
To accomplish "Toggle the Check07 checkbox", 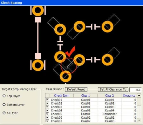I will [47, 121].
